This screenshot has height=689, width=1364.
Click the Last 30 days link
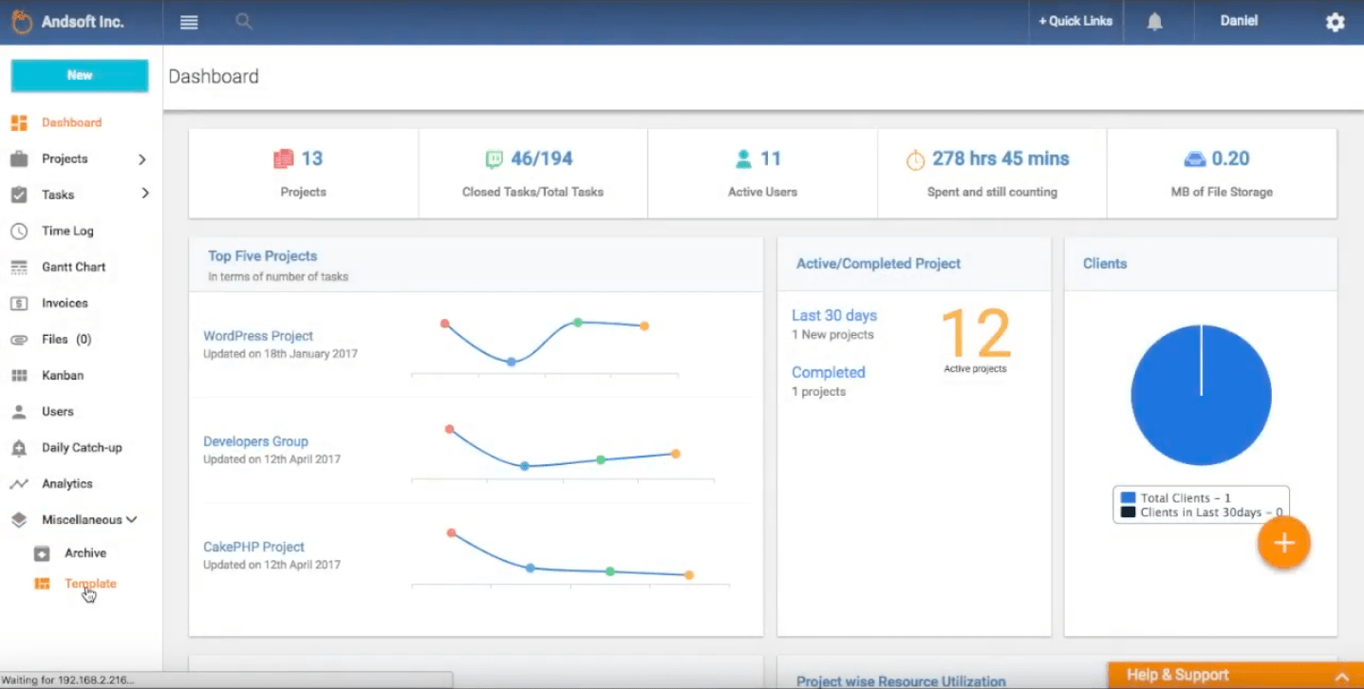[x=834, y=315]
